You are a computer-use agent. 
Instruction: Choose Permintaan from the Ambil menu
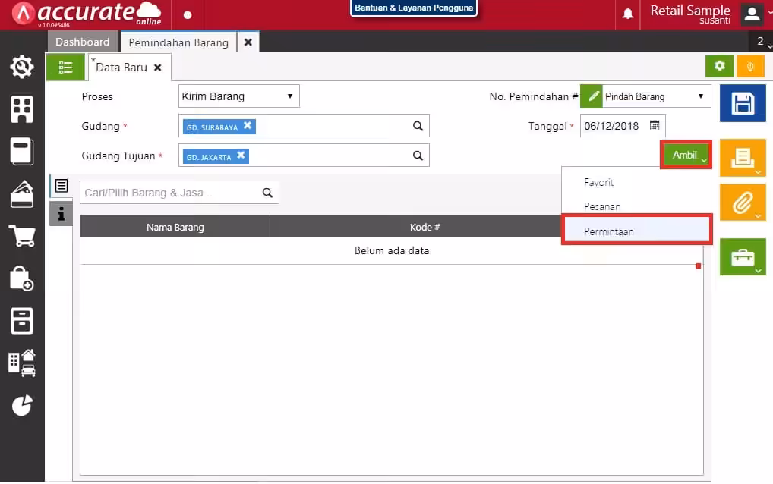[x=636, y=231]
